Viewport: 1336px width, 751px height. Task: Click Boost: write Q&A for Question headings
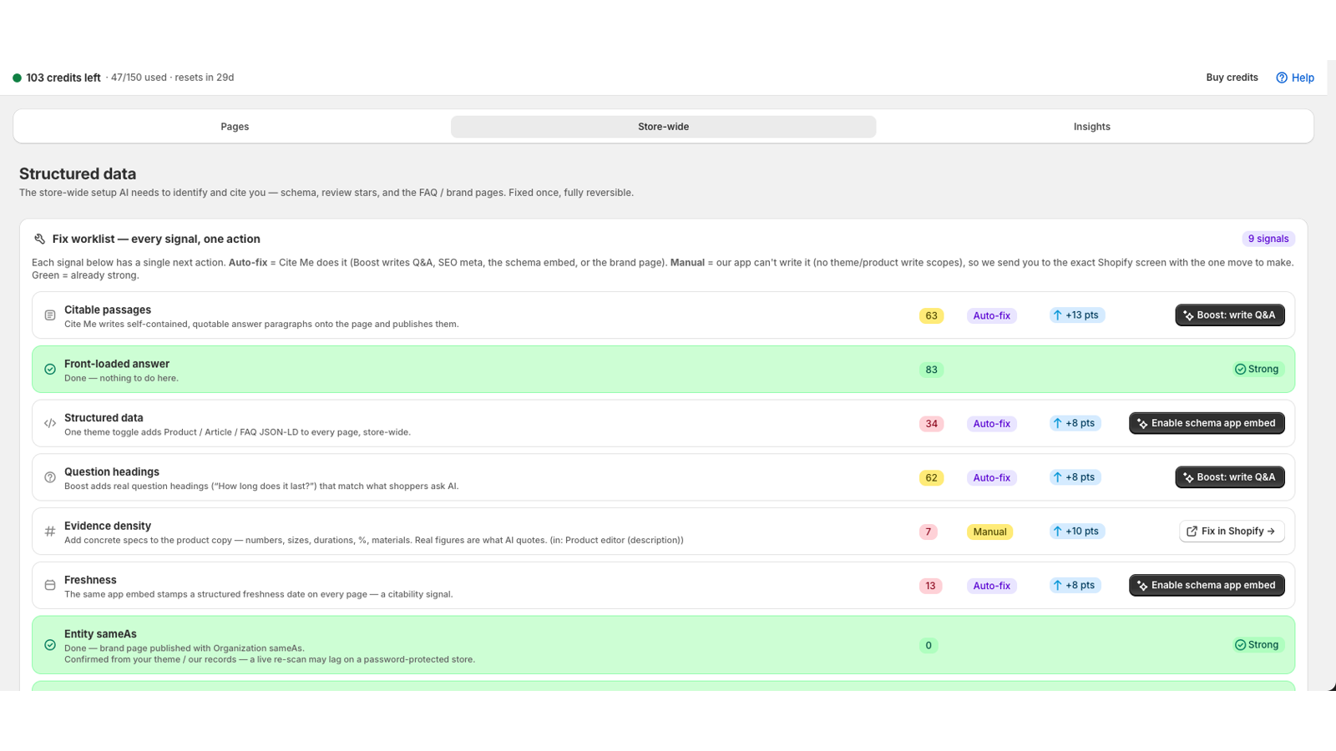(1230, 477)
